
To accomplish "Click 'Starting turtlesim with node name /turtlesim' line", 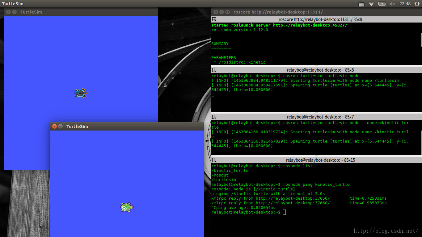I will (x=305, y=80).
